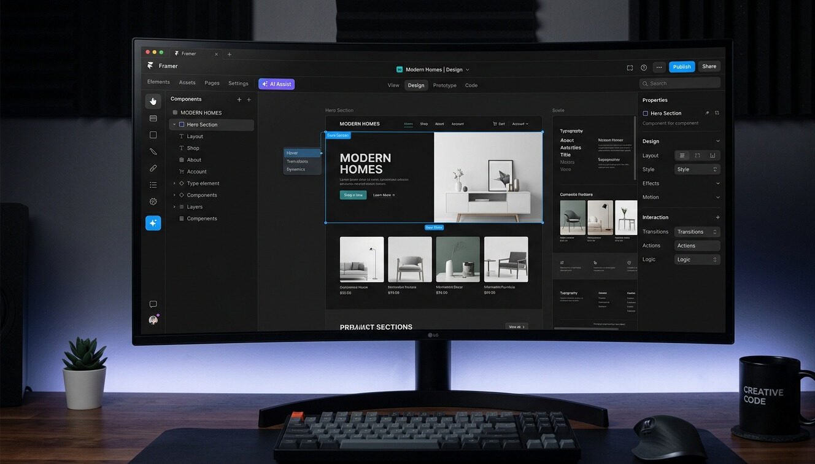Collapse the Hero Section tree row
Image resolution: width=815 pixels, height=464 pixels.
tap(174, 125)
